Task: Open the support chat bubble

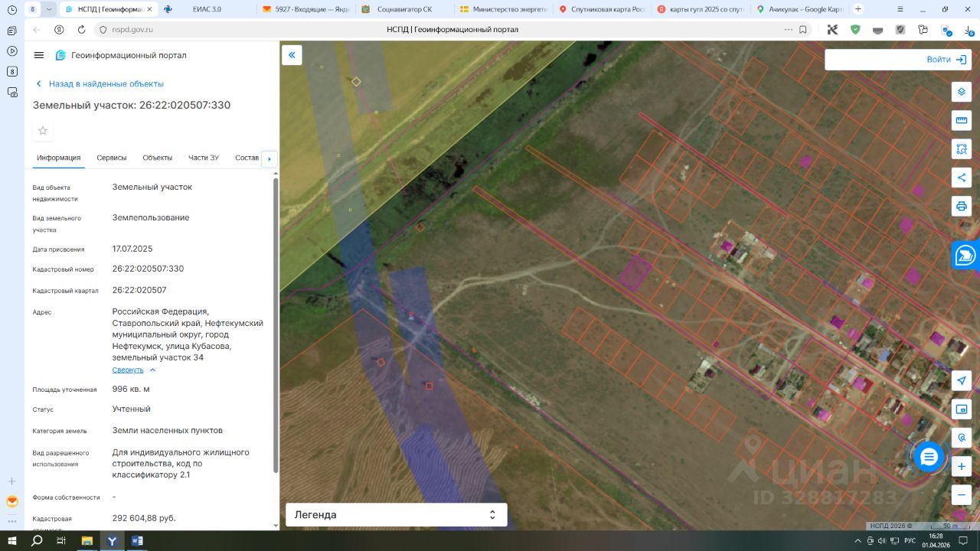Action: [x=929, y=457]
